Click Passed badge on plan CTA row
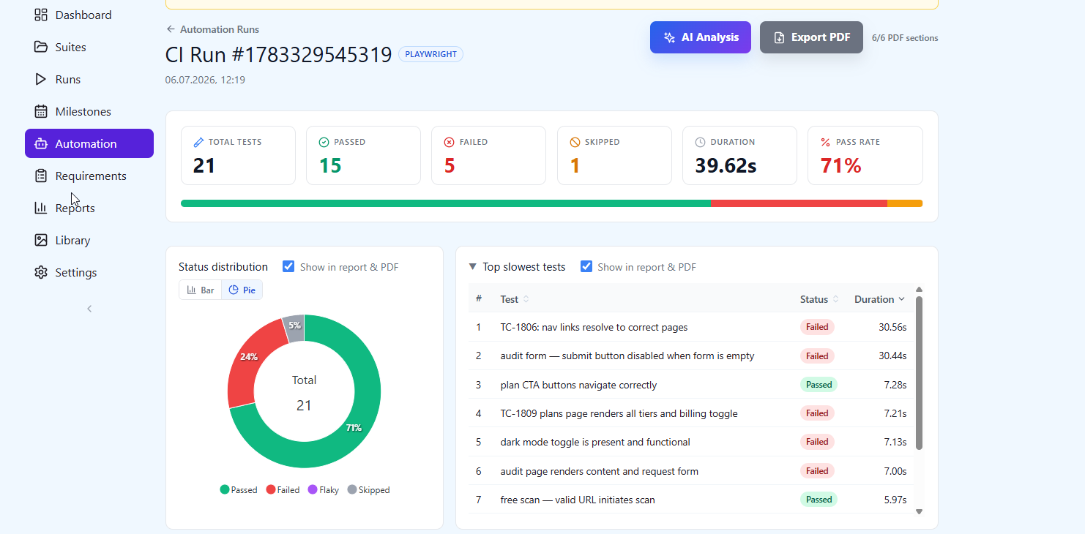 819,385
